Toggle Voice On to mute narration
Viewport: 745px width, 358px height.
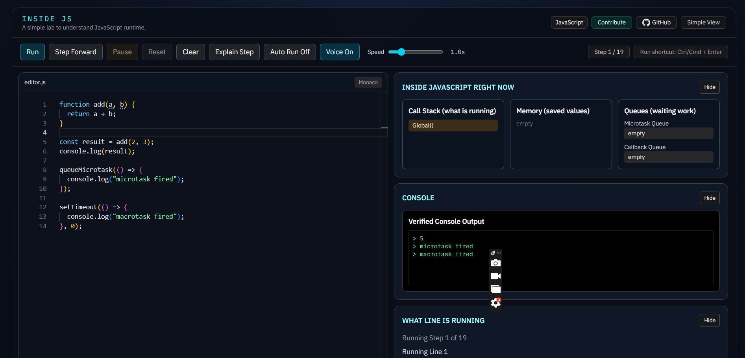pyautogui.click(x=339, y=52)
